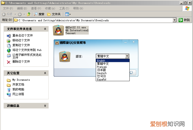Go up one folder level icon
193x130 pixels.
click(x=29, y=14)
